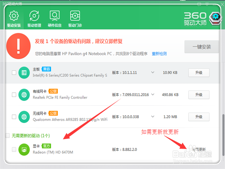Click the 1.20 MB size value
The width and height of the screenshot is (225, 169).
pos(170,117)
